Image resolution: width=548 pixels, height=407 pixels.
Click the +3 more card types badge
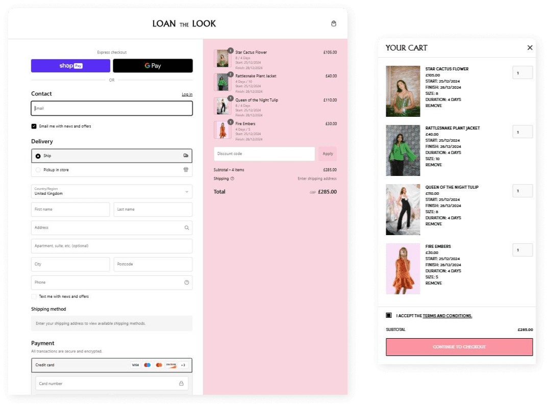(183, 365)
